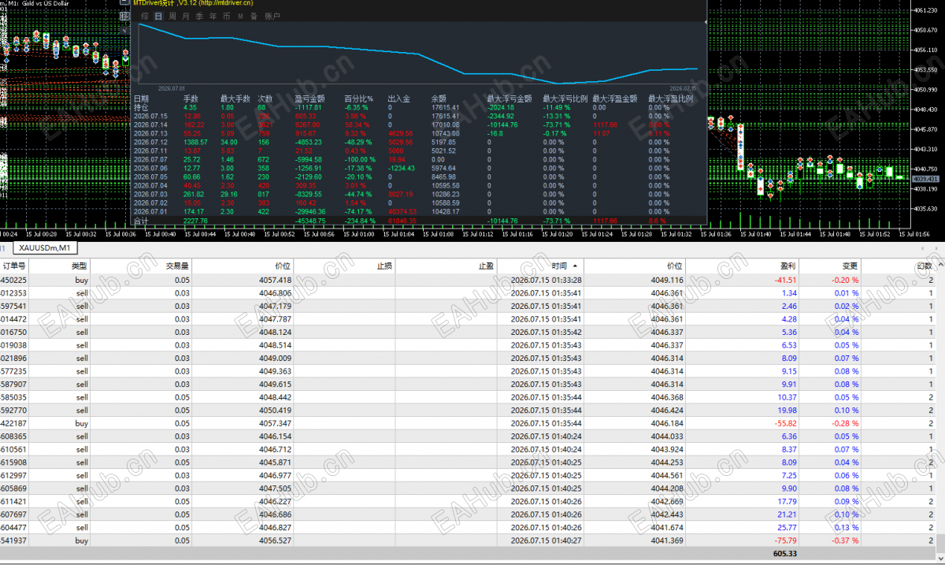Screen dimensions: 945x565
Task: Switch to the 综 summary tab
Action: (x=145, y=16)
